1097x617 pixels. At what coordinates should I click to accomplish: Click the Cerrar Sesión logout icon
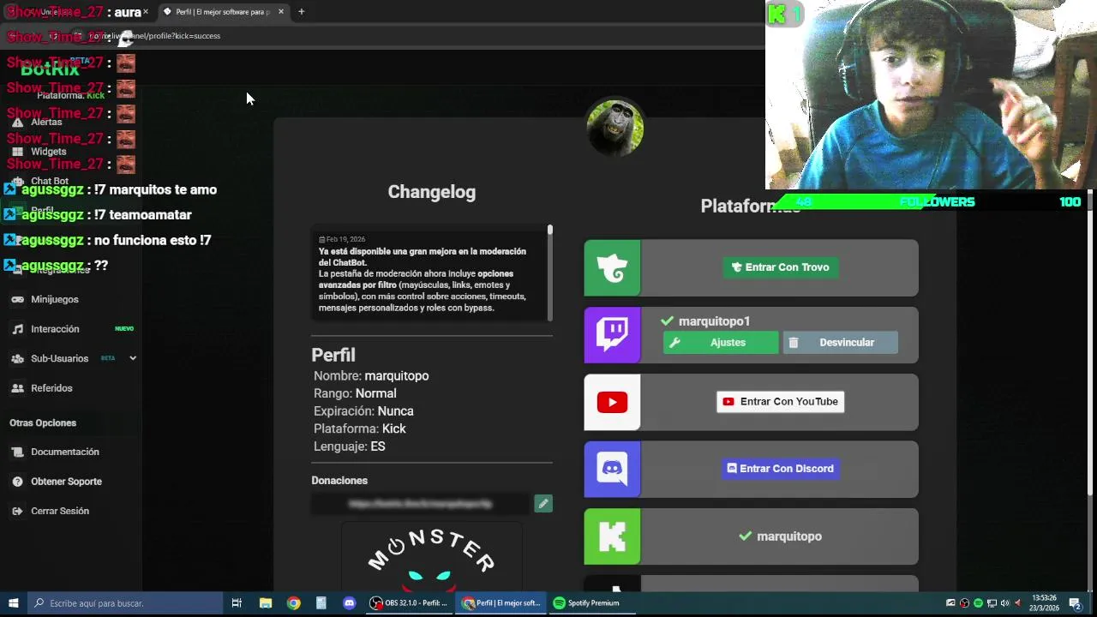[17, 511]
